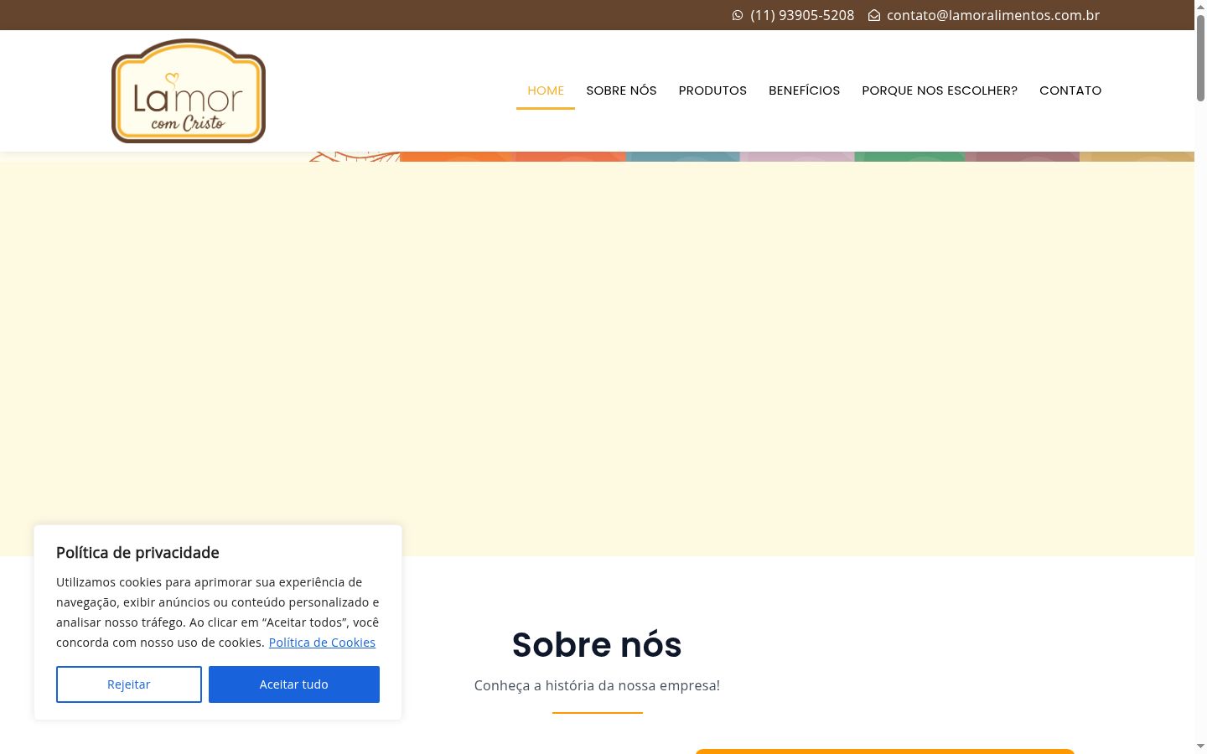Click the envelope email icon
The image size is (1207, 754).
point(874,15)
